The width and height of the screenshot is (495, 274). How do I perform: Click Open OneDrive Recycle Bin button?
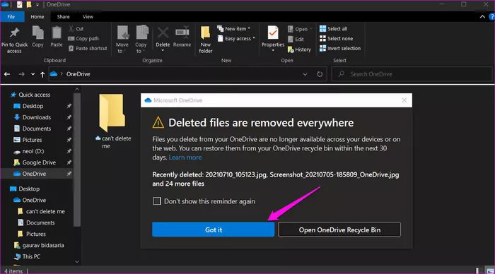[339, 230]
